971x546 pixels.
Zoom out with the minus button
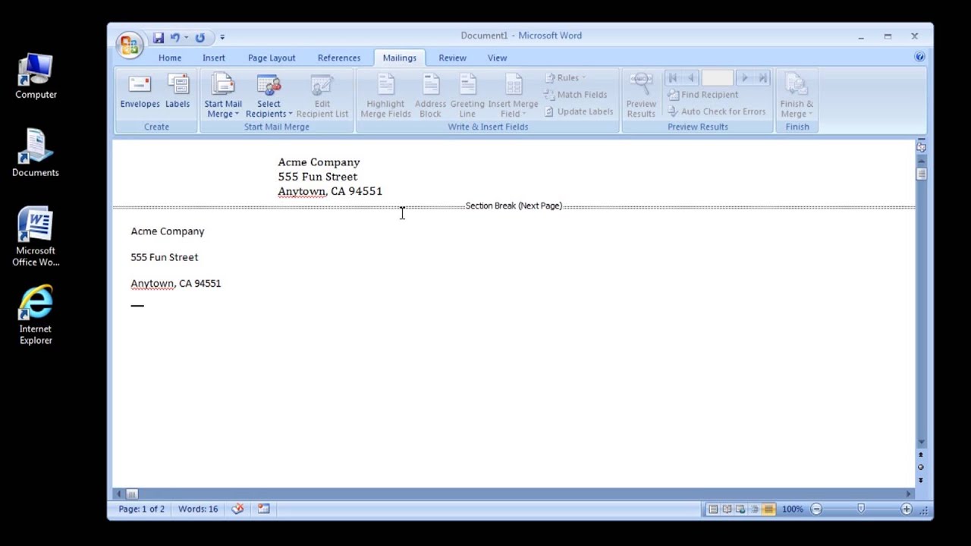(816, 510)
